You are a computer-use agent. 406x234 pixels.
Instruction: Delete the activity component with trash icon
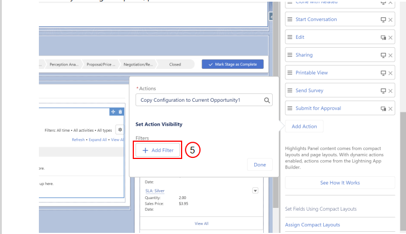[120, 112]
